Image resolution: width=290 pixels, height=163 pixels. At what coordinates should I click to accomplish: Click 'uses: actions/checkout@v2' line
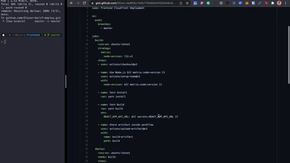pos(117,64)
